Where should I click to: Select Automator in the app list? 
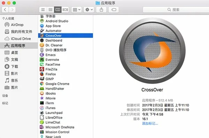pyautogui.click(x=65, y=31)
